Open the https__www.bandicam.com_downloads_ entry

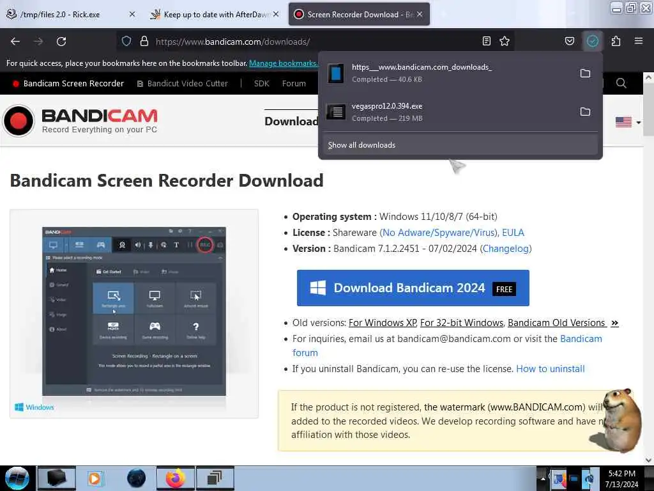tap(448, 74)
